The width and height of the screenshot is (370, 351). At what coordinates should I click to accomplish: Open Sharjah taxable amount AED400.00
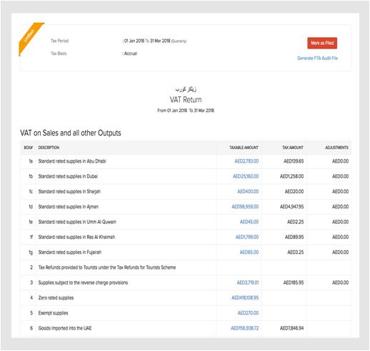(x=248, y=192)
